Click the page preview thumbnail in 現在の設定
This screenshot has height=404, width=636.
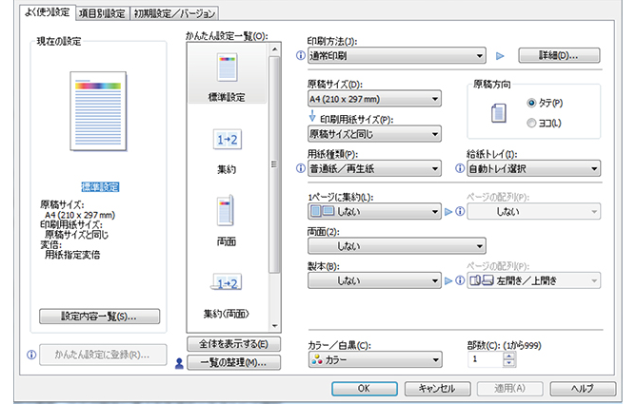[x=98, y=111]
